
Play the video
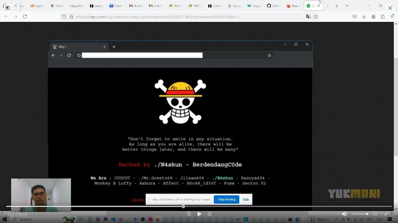[199, 214]
